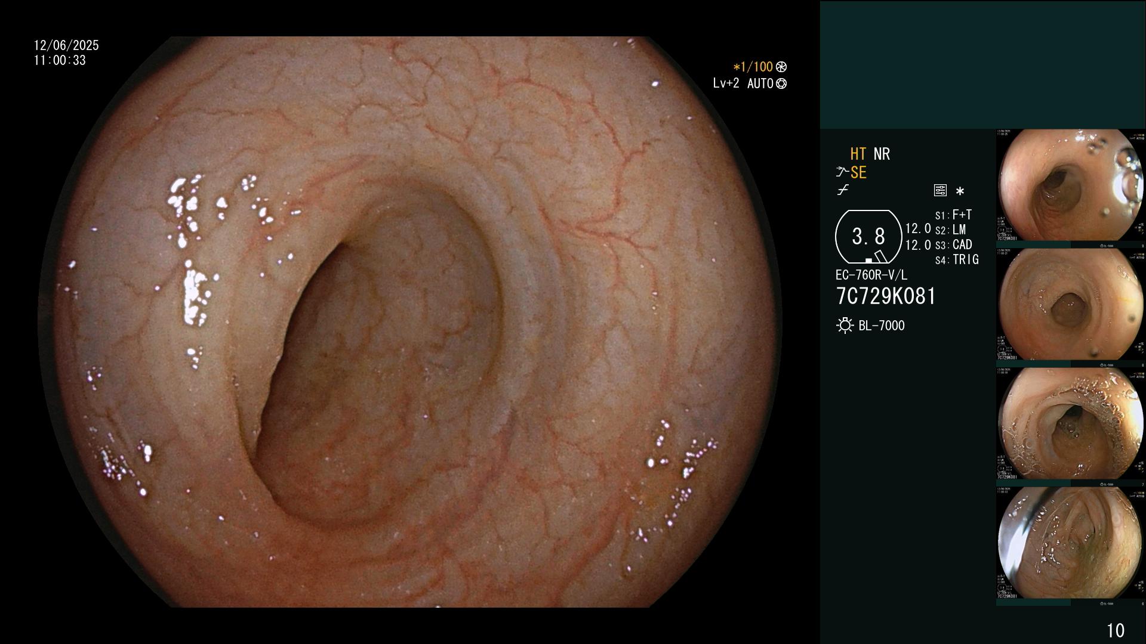Click the asterisk icon beside the sliders icon
This screenshot has height=644, width=1146.
point(960,191)
